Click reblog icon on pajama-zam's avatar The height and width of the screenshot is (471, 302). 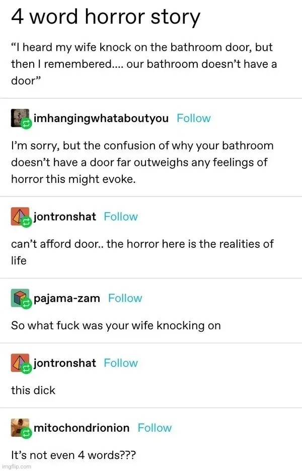pyautogui.click(x=27, y=304)
